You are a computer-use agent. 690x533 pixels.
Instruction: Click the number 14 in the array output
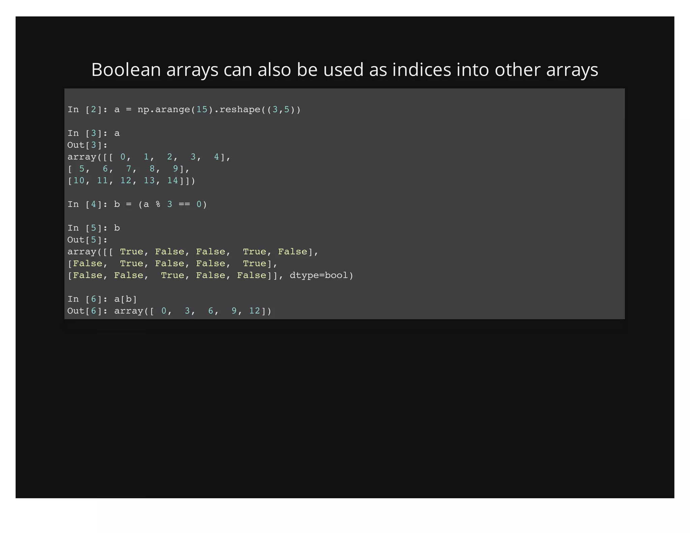172,181
